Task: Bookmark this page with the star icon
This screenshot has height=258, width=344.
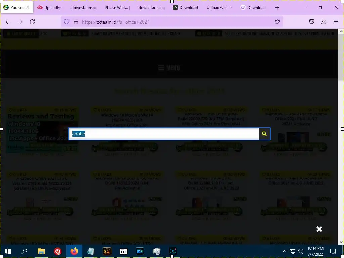Action: click(277, 22)
